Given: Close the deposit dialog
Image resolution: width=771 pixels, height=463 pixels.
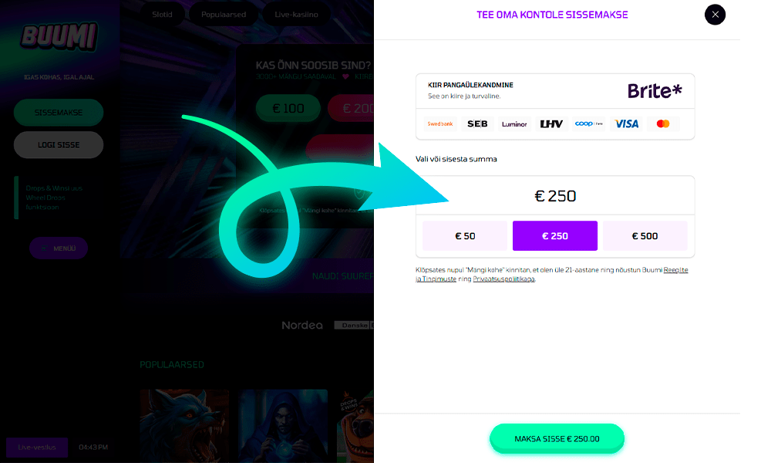Looking at the screenshot, I should (715, 15).
